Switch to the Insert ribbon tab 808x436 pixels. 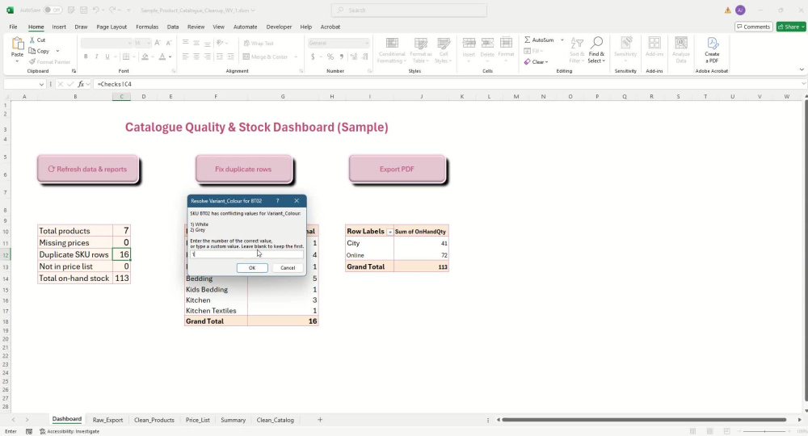pyautogui.click(x=59, y=27)
